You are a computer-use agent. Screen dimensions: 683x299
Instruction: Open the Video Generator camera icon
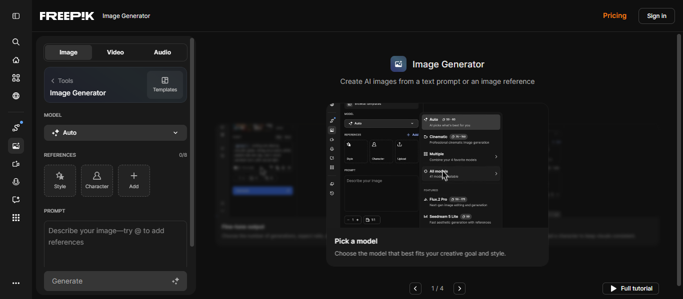click(x=16, y=164)
